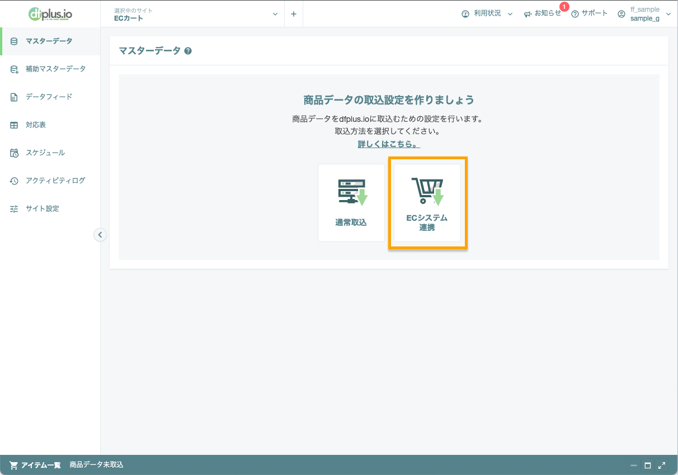Image resolution: width=678 pixels, height=475 pixels.
Task: Click the マスターデータ database icon
Action: [x=14, y=41]
